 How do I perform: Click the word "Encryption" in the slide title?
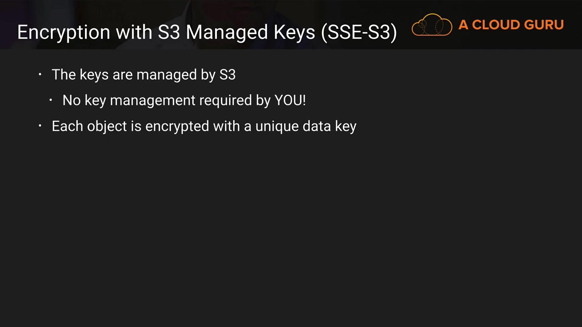64,33
